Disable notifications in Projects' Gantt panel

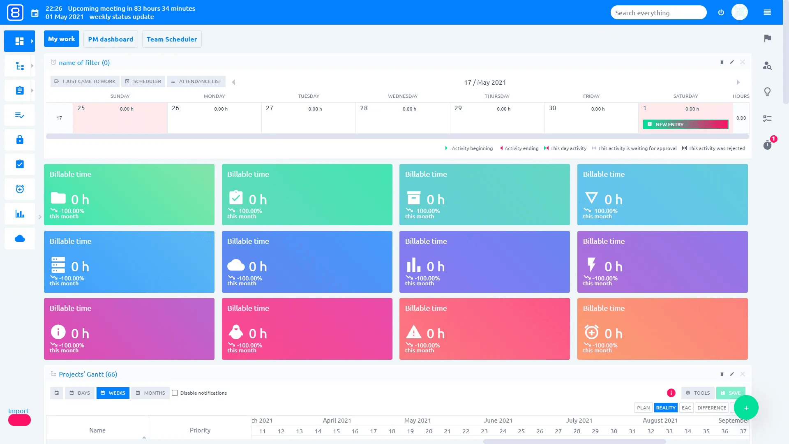click(x=175, y=393)
